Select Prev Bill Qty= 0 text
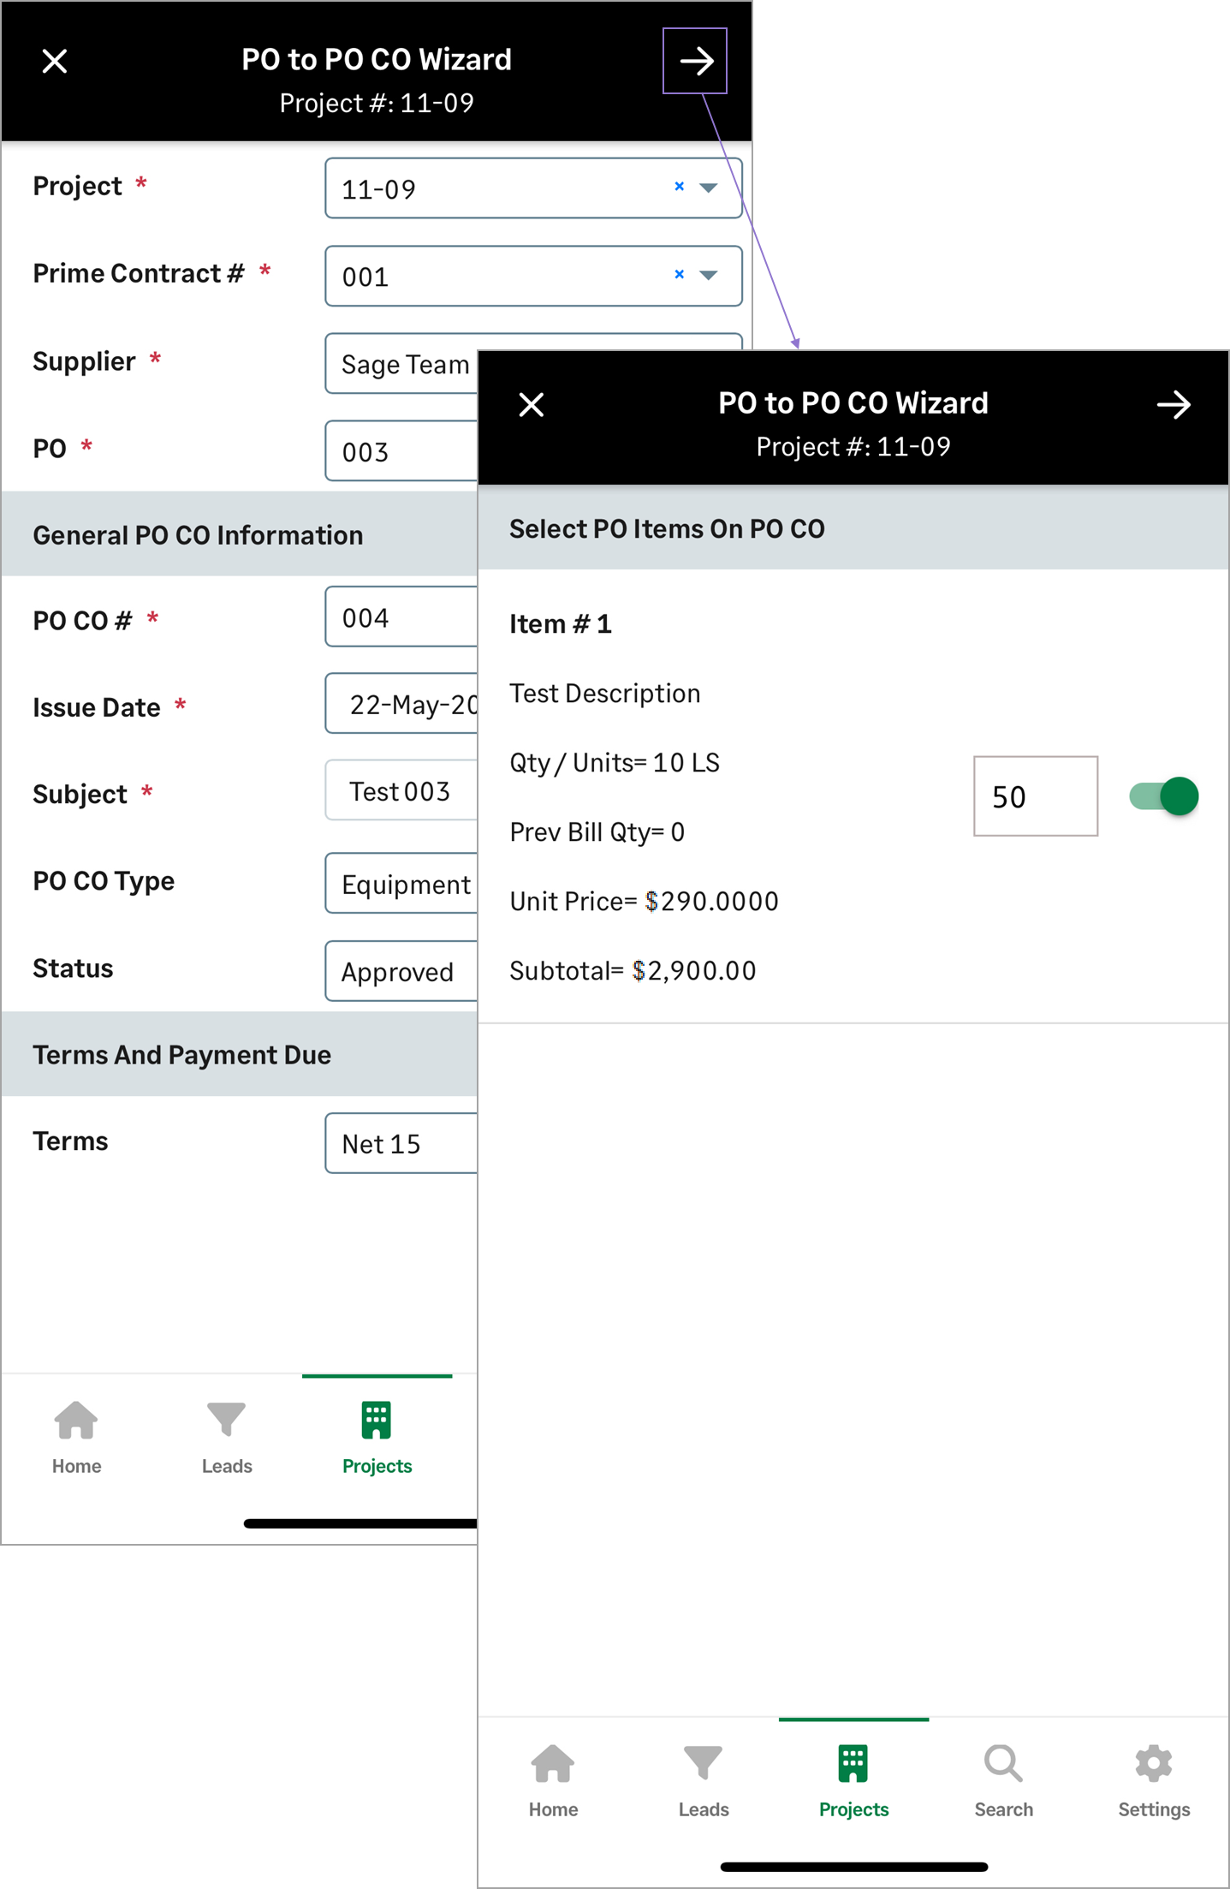 click(x=597, y=832)
